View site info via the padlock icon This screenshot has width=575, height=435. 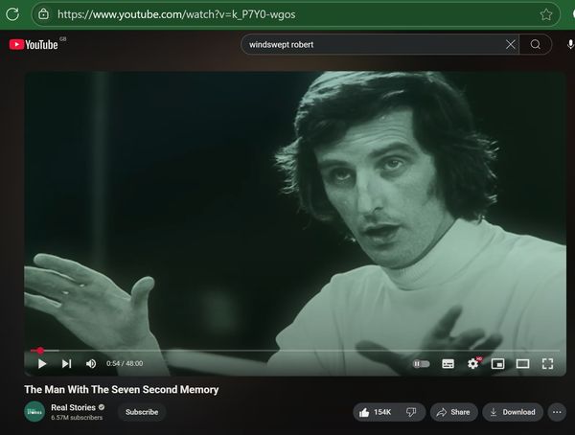(44, 14)
